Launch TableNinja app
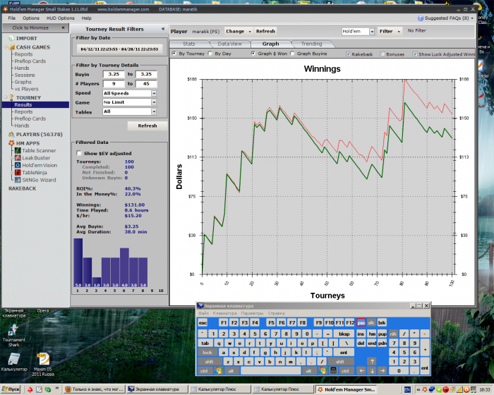Viewport: 494px width, 395px height. tap(36, 172)
